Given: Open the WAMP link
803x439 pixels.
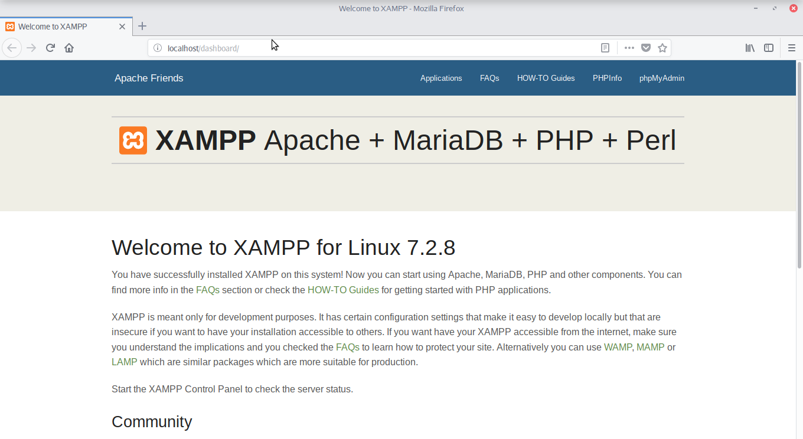Looking at the screenshot, I should [x=618, y=347].
